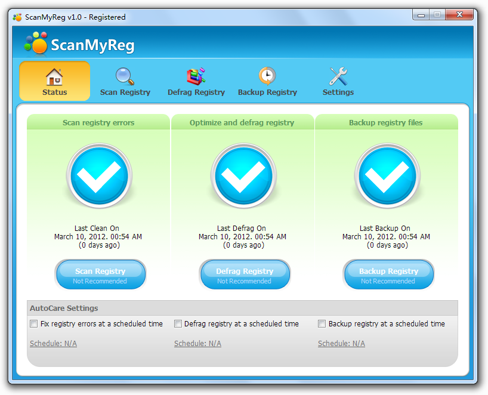Enable Backup registry at a scheduled time
The height and width of the screenshot is (395, 488).
pos(322,324)
